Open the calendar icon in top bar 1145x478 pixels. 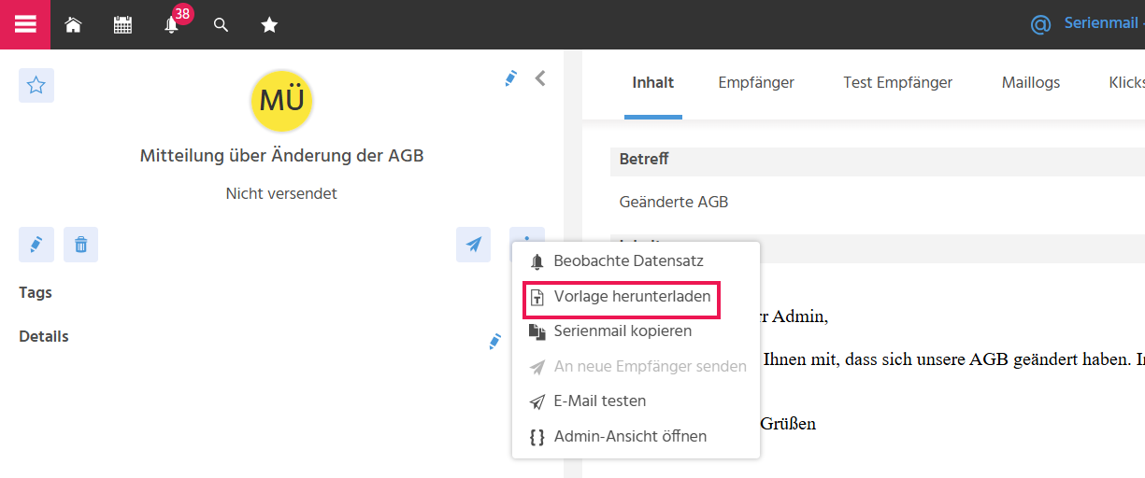pyautogui.click(x=122, y=25)
